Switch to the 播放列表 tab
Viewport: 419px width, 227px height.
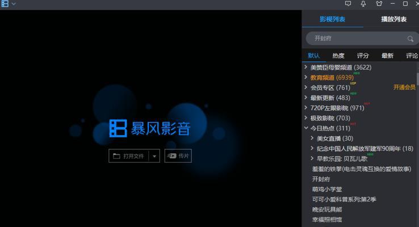pos(393,19)
